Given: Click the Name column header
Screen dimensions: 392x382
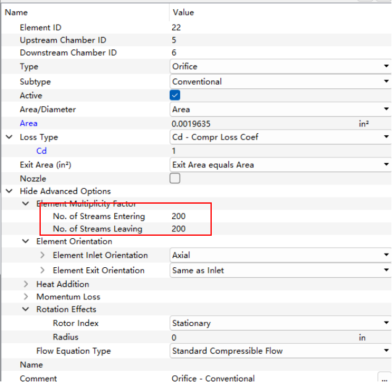Looking at the screenshot, I should 16,12.
